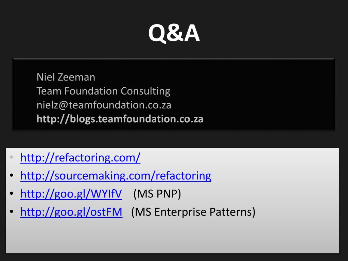Click the (MS Enterprise Patterns) label
The height and width of the screenshot is (261, 348).
point(193,212)
